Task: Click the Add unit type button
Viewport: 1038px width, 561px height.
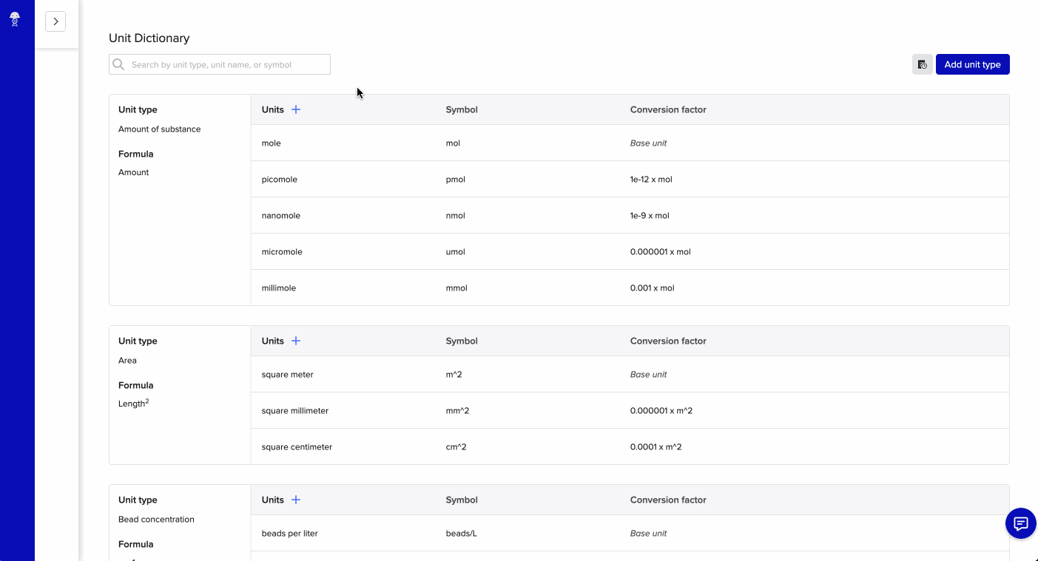Action: [972, 64]
